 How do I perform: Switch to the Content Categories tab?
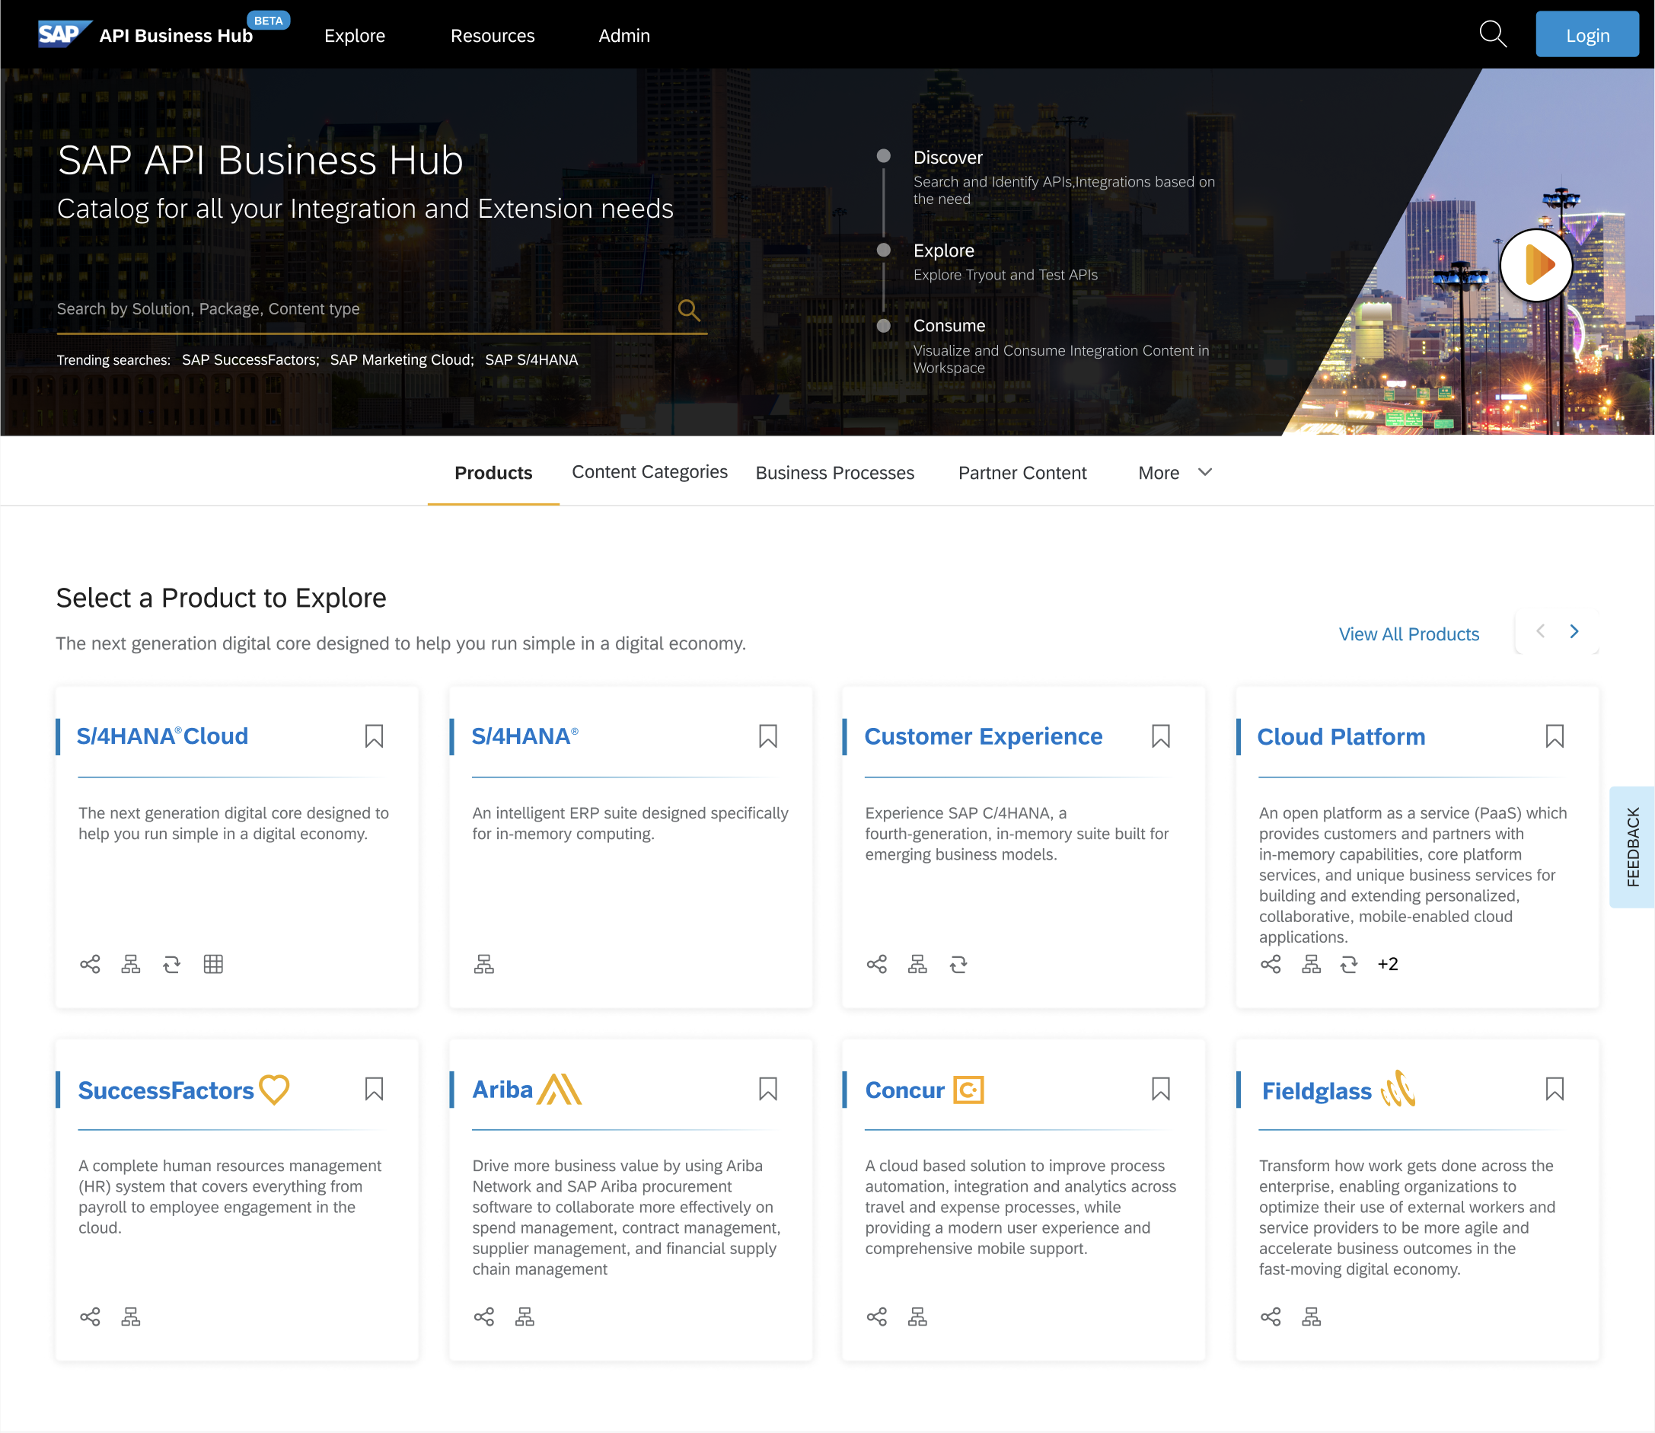649,472
